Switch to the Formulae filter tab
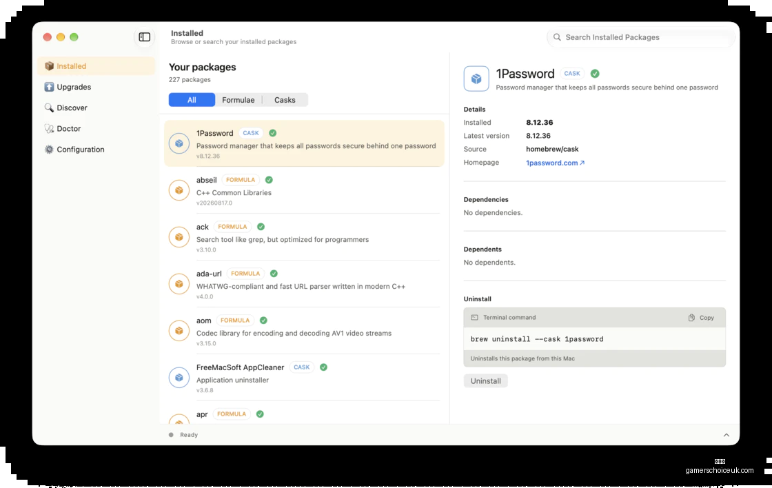 [x=238, y=100]
